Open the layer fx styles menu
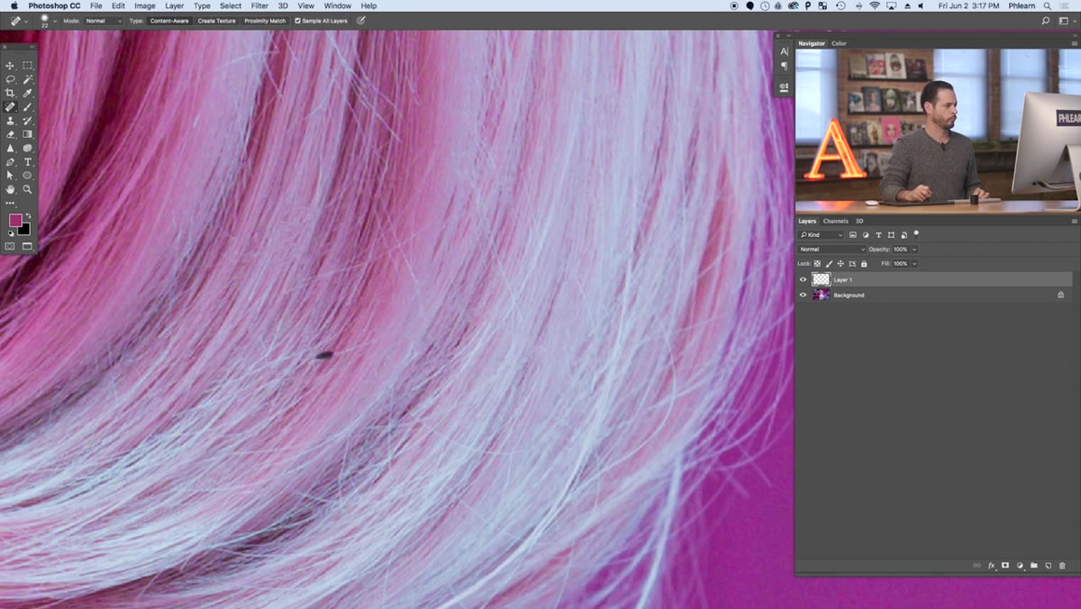The image size is (1081, 609). (992, 566)
